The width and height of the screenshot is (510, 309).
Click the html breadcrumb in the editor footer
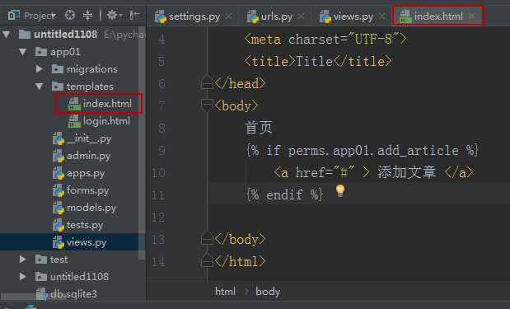click(x=225, y=292)
